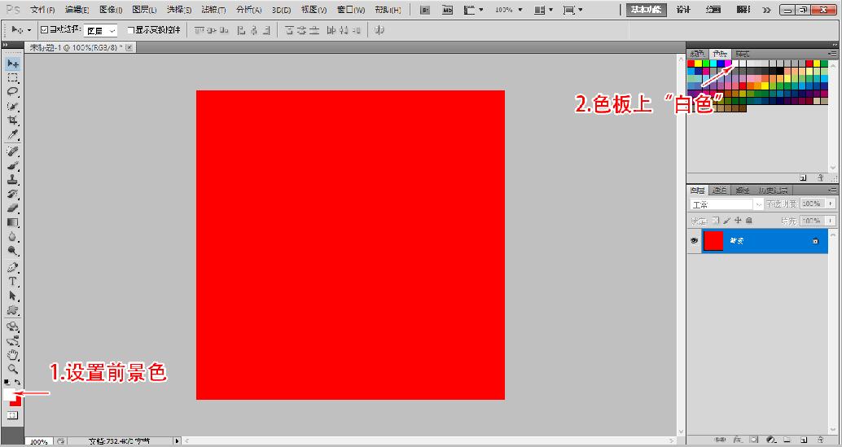Toggle lock transparent pixels in Layers panel

[x=716, y=220]
